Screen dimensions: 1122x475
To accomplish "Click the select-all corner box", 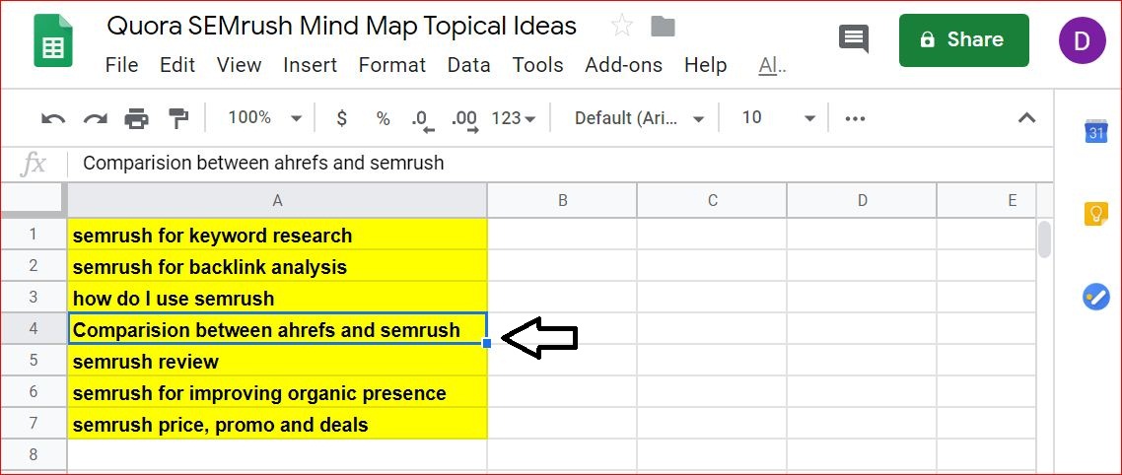I will click(34, 200).
